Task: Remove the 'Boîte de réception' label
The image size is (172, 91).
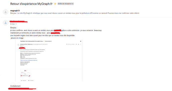Action: (73, 4)
